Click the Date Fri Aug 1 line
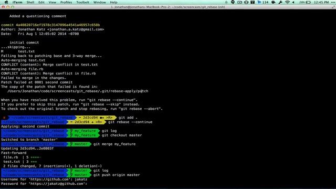 pyautogui.click(x=40, y=34)
